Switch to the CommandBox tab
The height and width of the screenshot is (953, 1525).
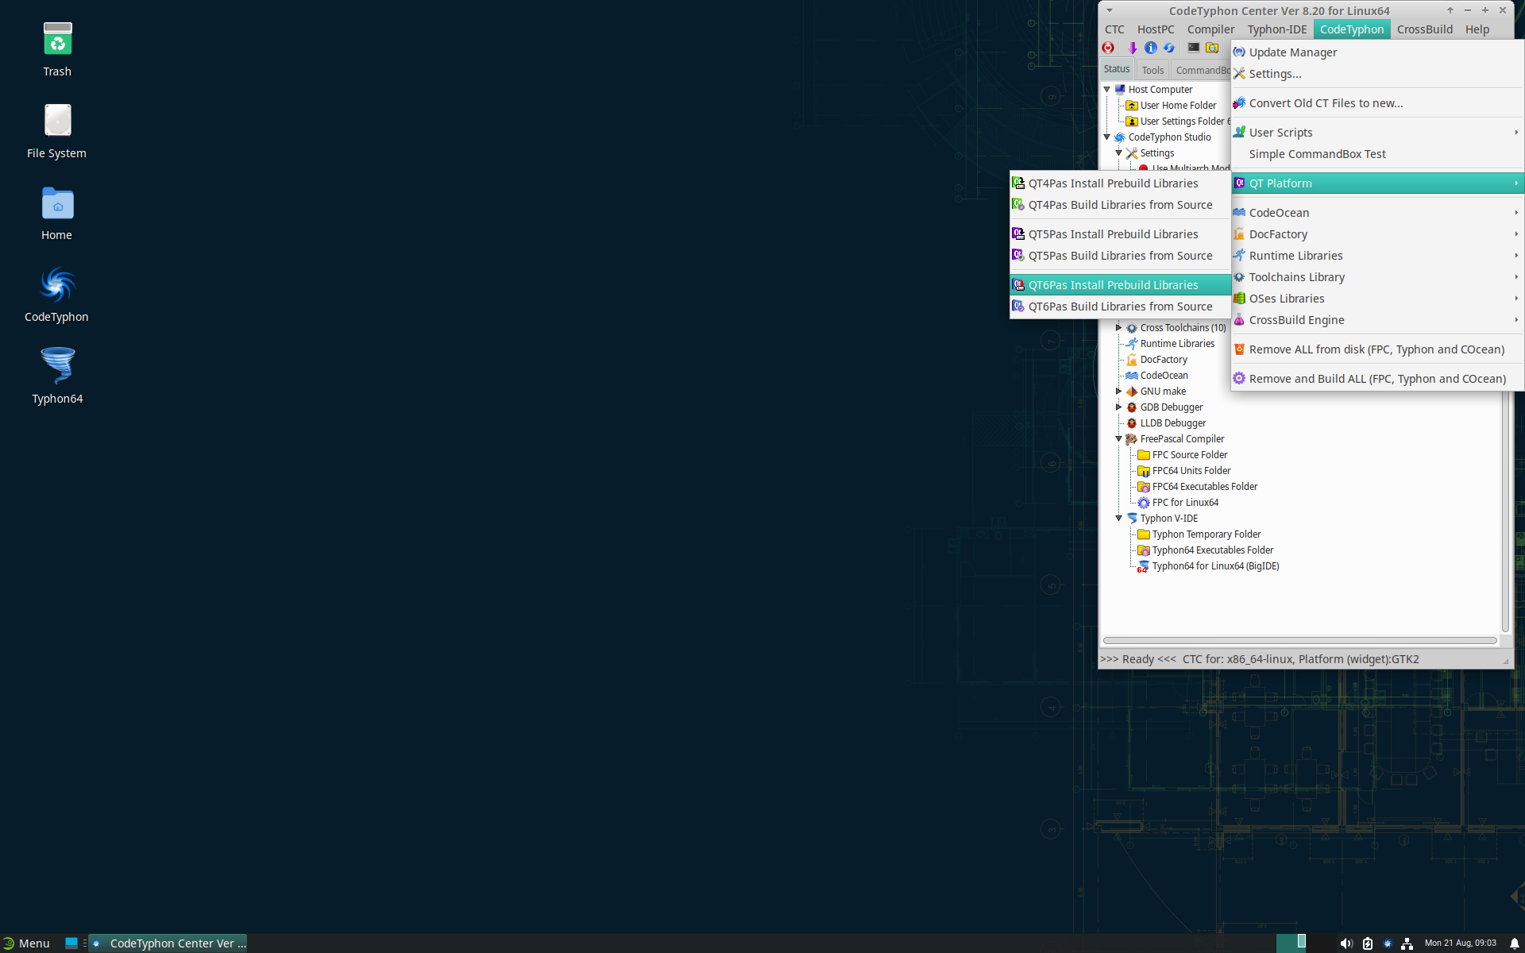(1203, 70)
